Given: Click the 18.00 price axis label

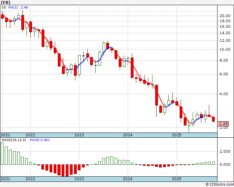Looking at the screenshot, I should [225, 21].
